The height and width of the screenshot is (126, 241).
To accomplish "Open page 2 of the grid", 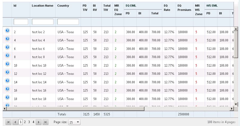I will pyautogui.click(x=25, y=122).
